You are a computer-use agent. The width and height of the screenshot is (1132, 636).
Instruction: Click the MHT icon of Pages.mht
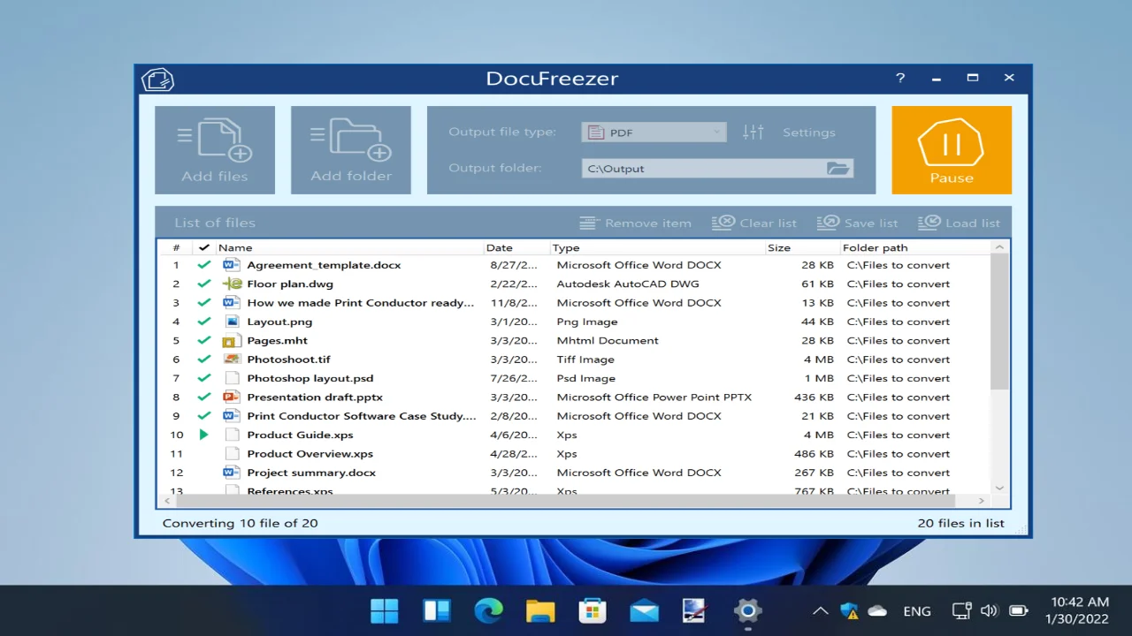[x=231, y=340]
